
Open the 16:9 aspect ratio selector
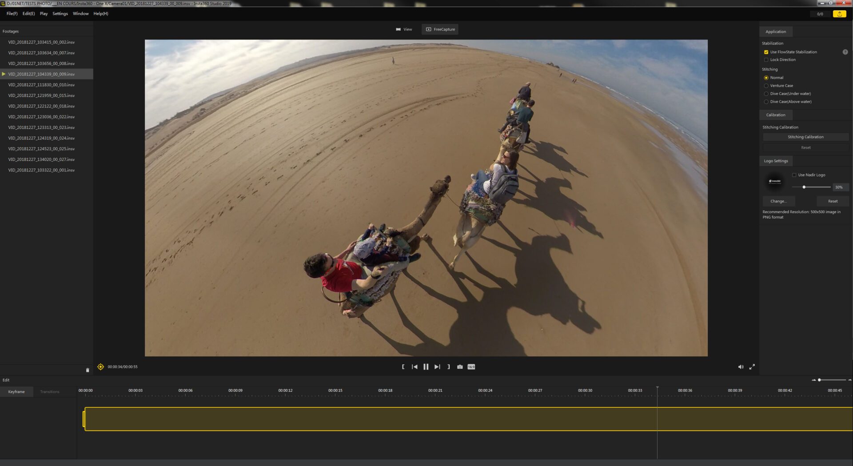[471, 367]
